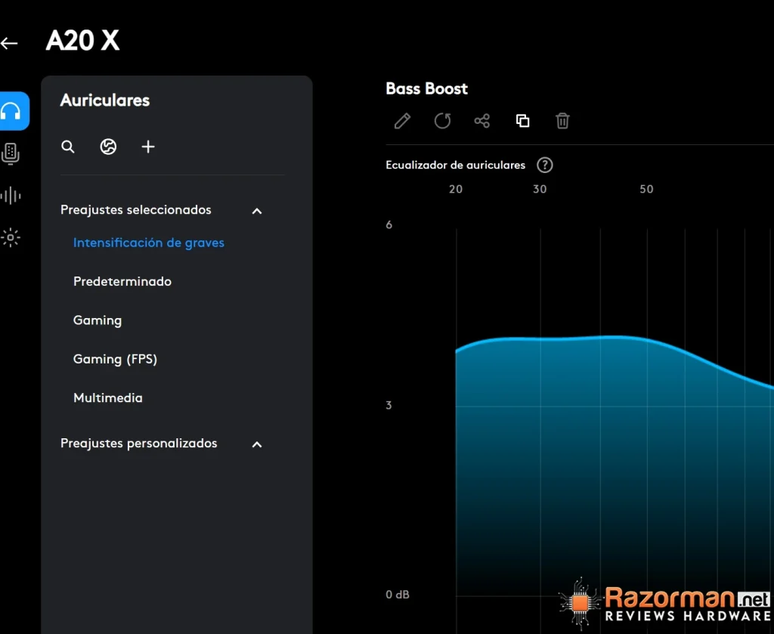
Task: Open the headphones tab in the sidebar
Action: click(x=14, y=111)
